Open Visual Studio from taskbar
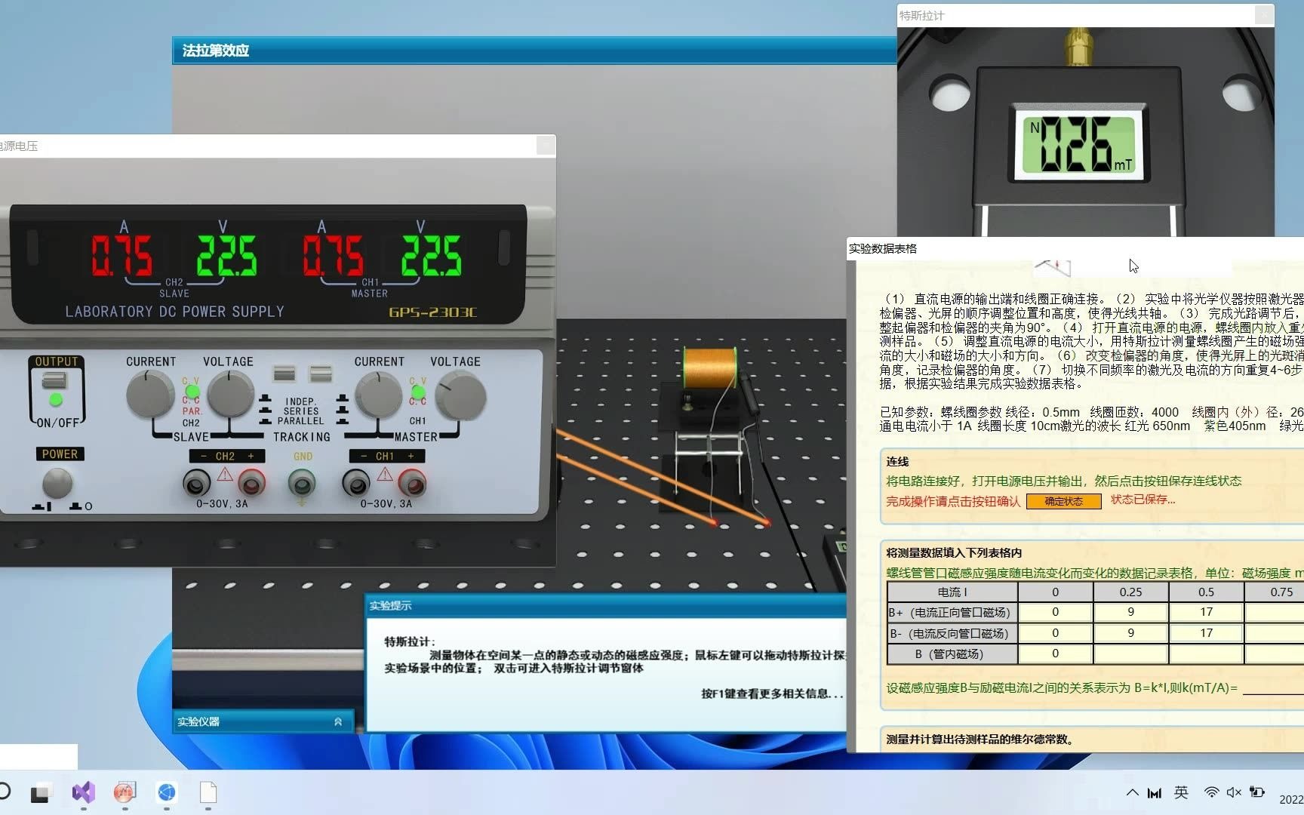The width and height of the screenshot is (1304, 815). pos(84,792)
